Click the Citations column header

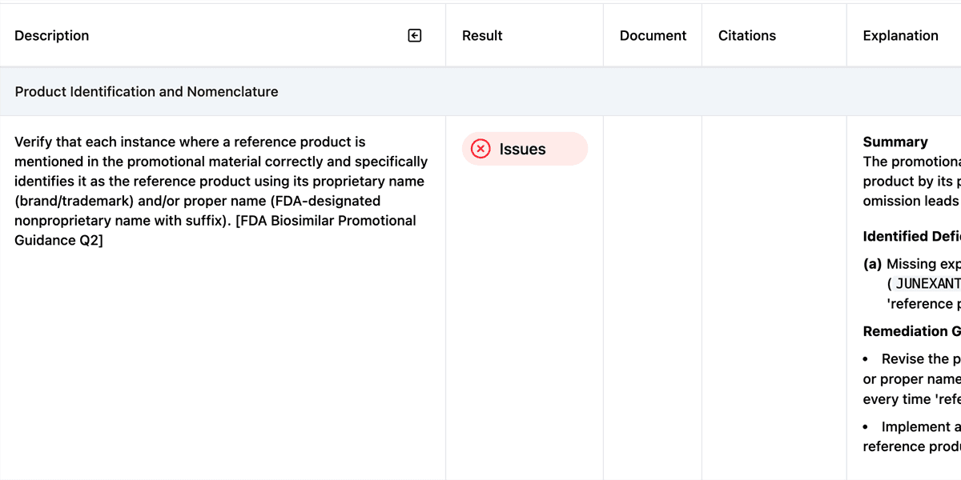746,35
